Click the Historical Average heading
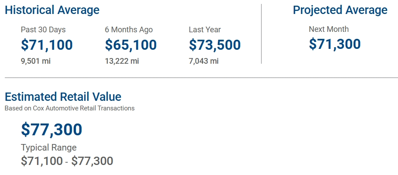The image size is (398, 175). coord(52,10)
